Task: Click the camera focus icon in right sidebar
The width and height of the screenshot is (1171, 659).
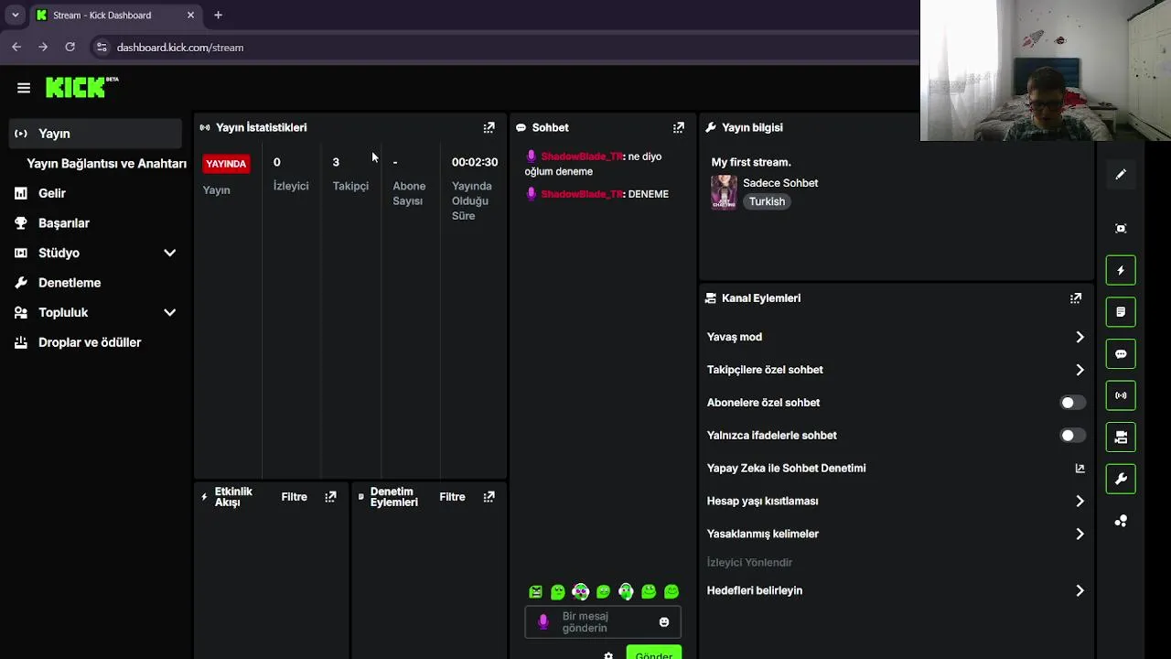Action: (x=1121, y=228)
